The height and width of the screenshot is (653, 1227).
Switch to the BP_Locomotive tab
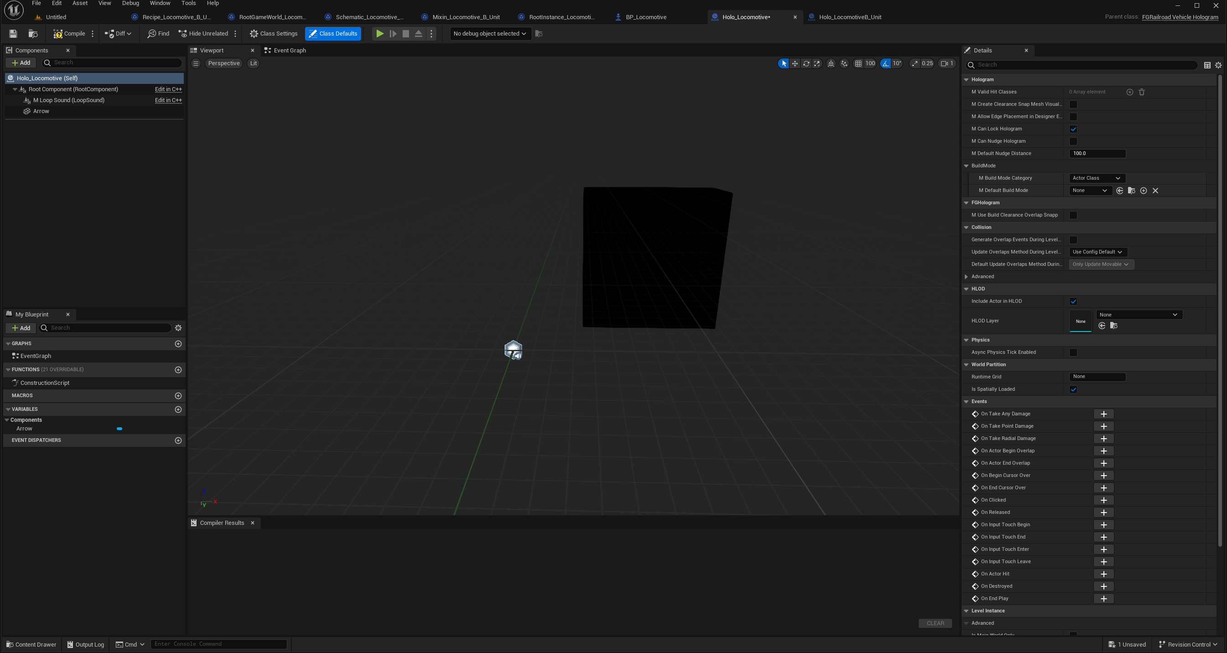click(x=645, y=17)
